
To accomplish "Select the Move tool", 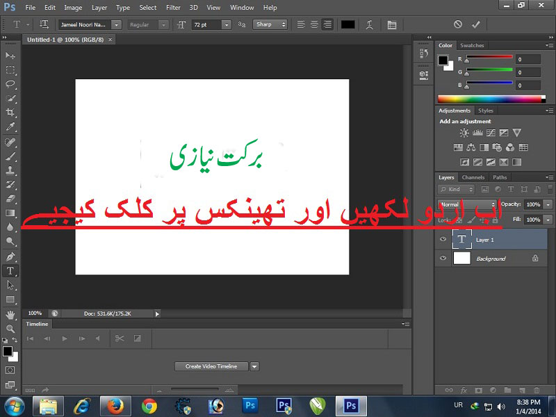I will point(10,56).
